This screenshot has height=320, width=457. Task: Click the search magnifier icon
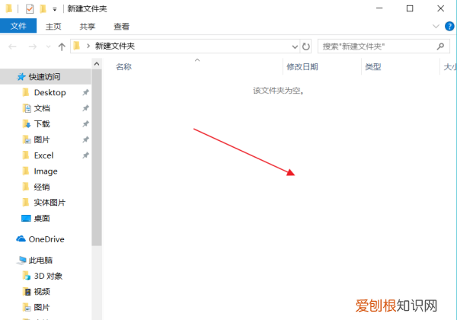click(440, 46)
